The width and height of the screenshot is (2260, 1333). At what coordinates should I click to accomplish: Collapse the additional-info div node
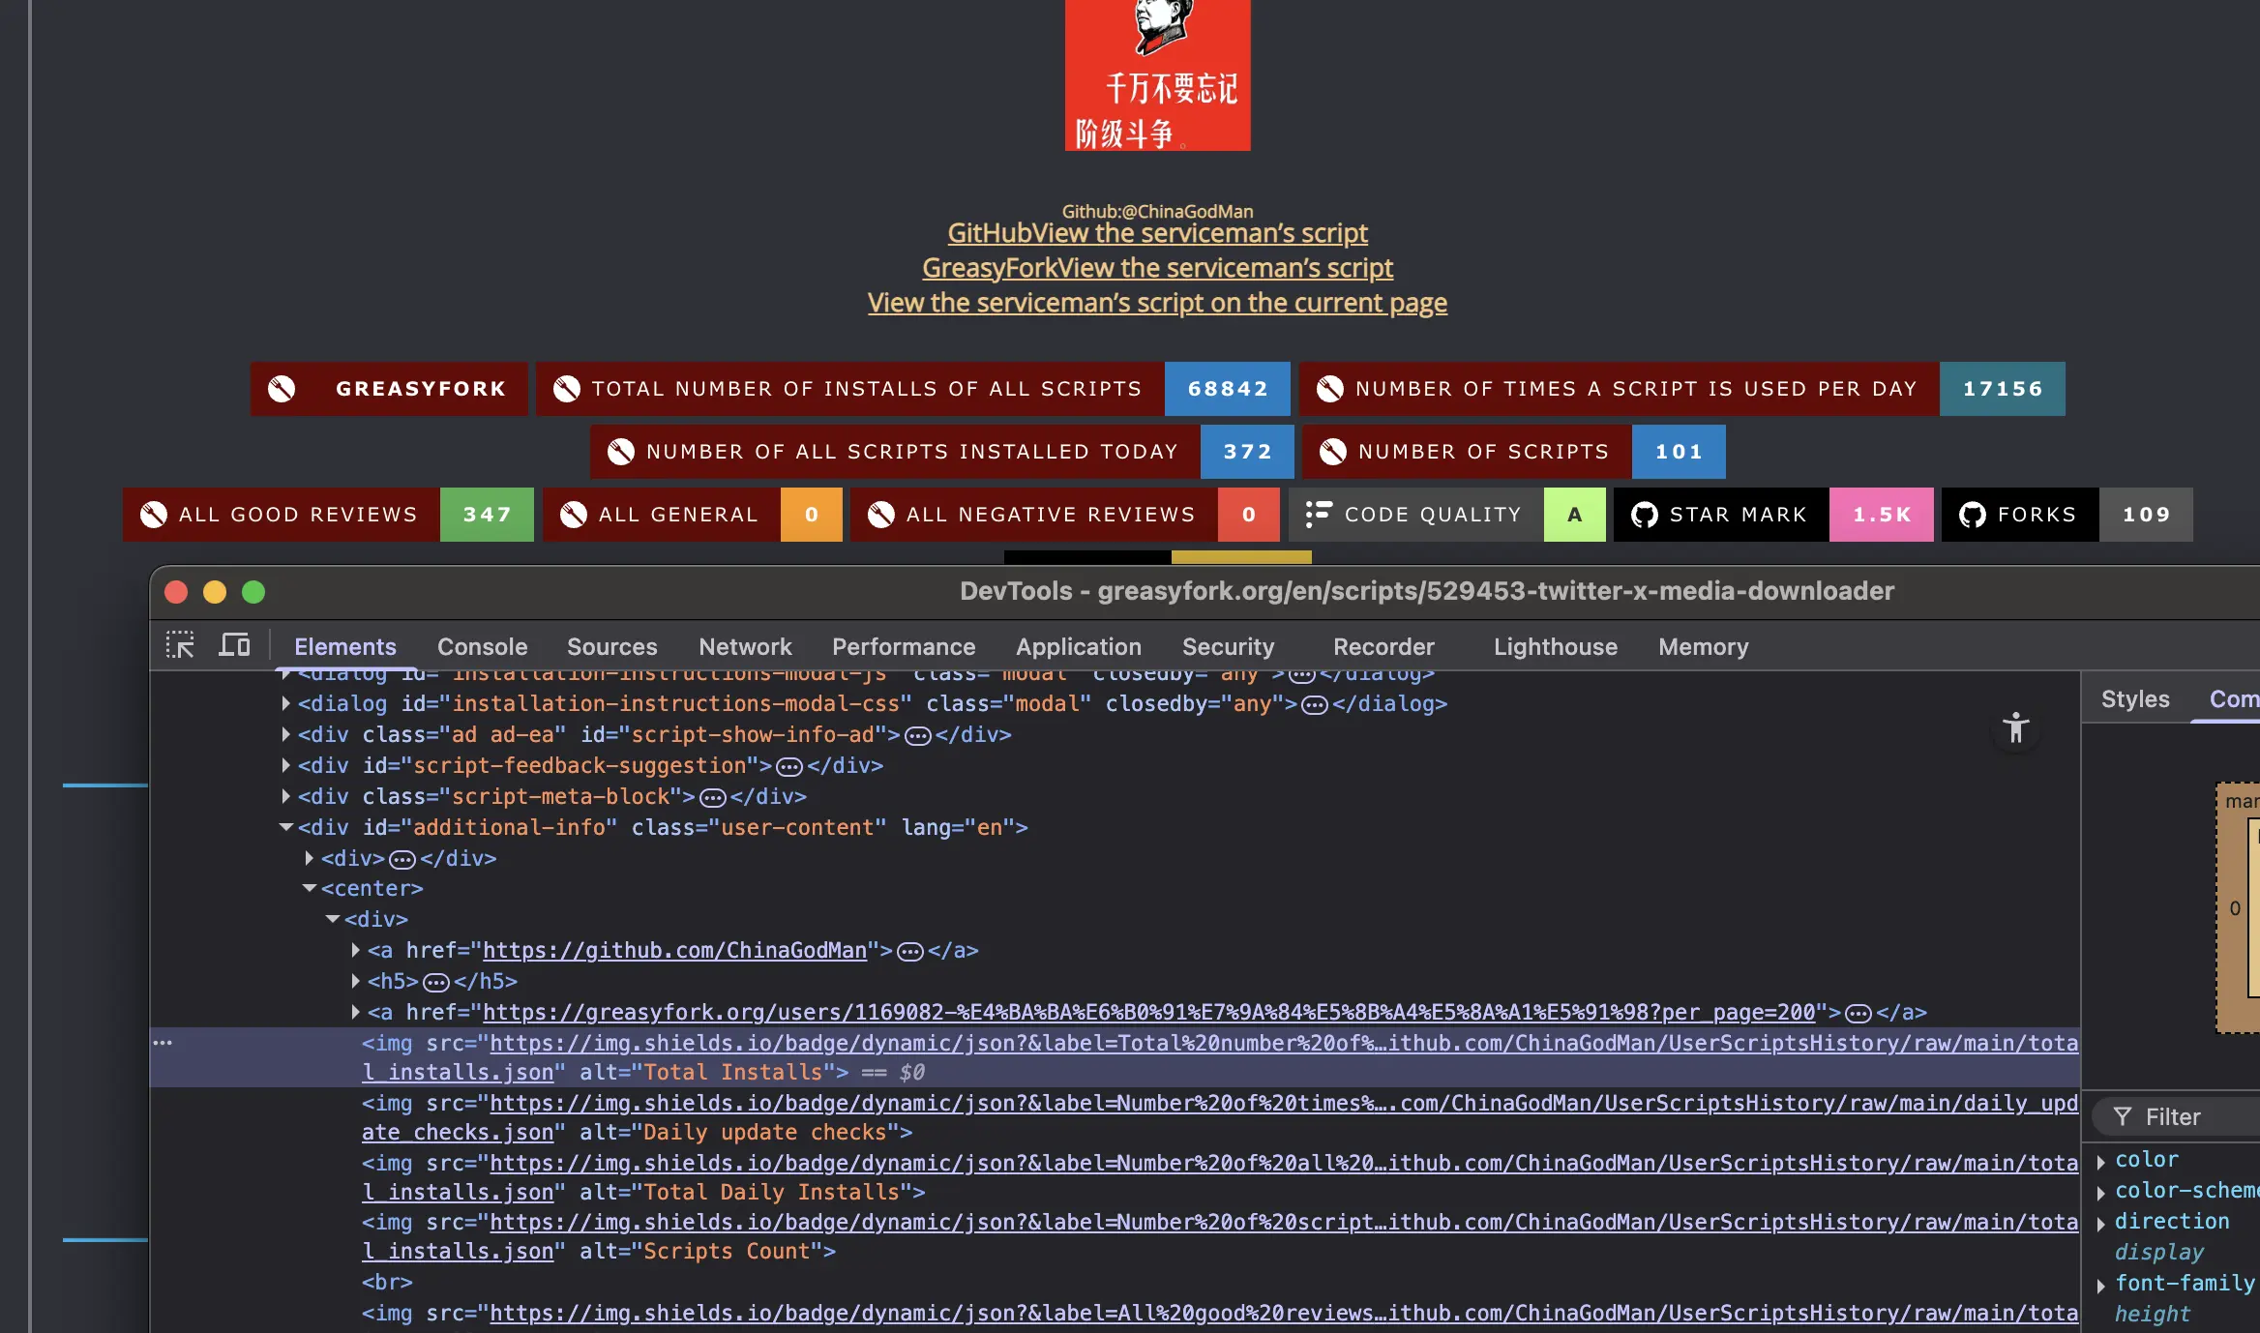286,827
